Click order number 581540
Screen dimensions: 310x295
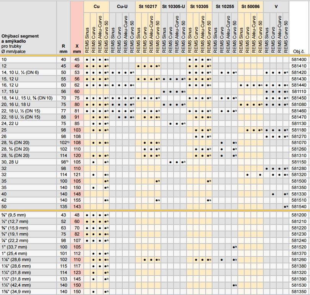tap(299, 207)
